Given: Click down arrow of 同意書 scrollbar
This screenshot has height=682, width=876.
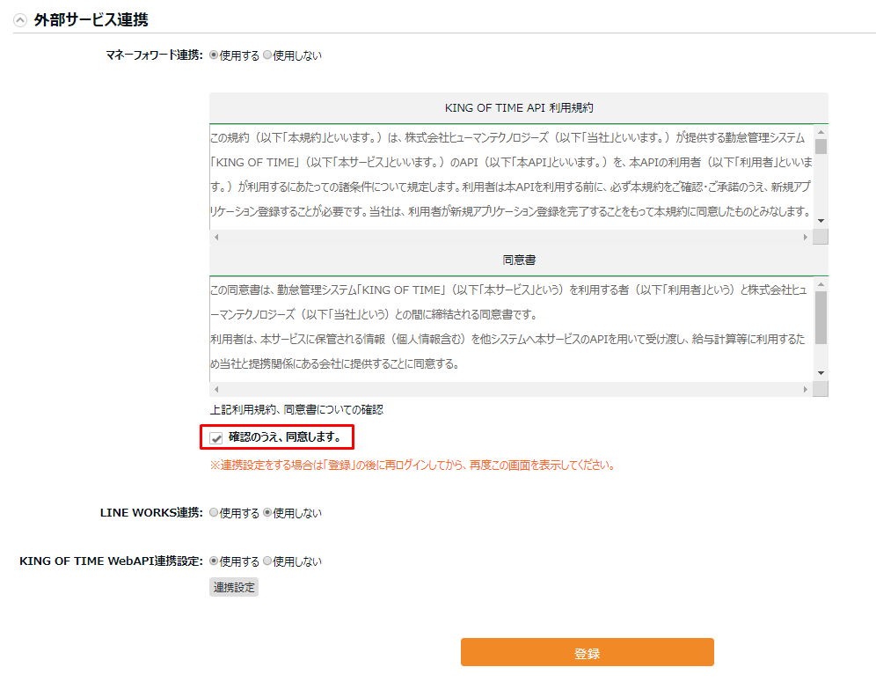Looking at the screenshot, I should click(x=821, y=373).
